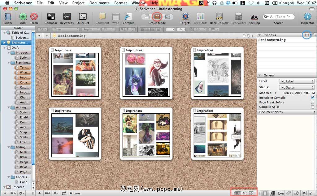
Task: Select the corkboard Group Mode button
Action: tap(157, 16)
